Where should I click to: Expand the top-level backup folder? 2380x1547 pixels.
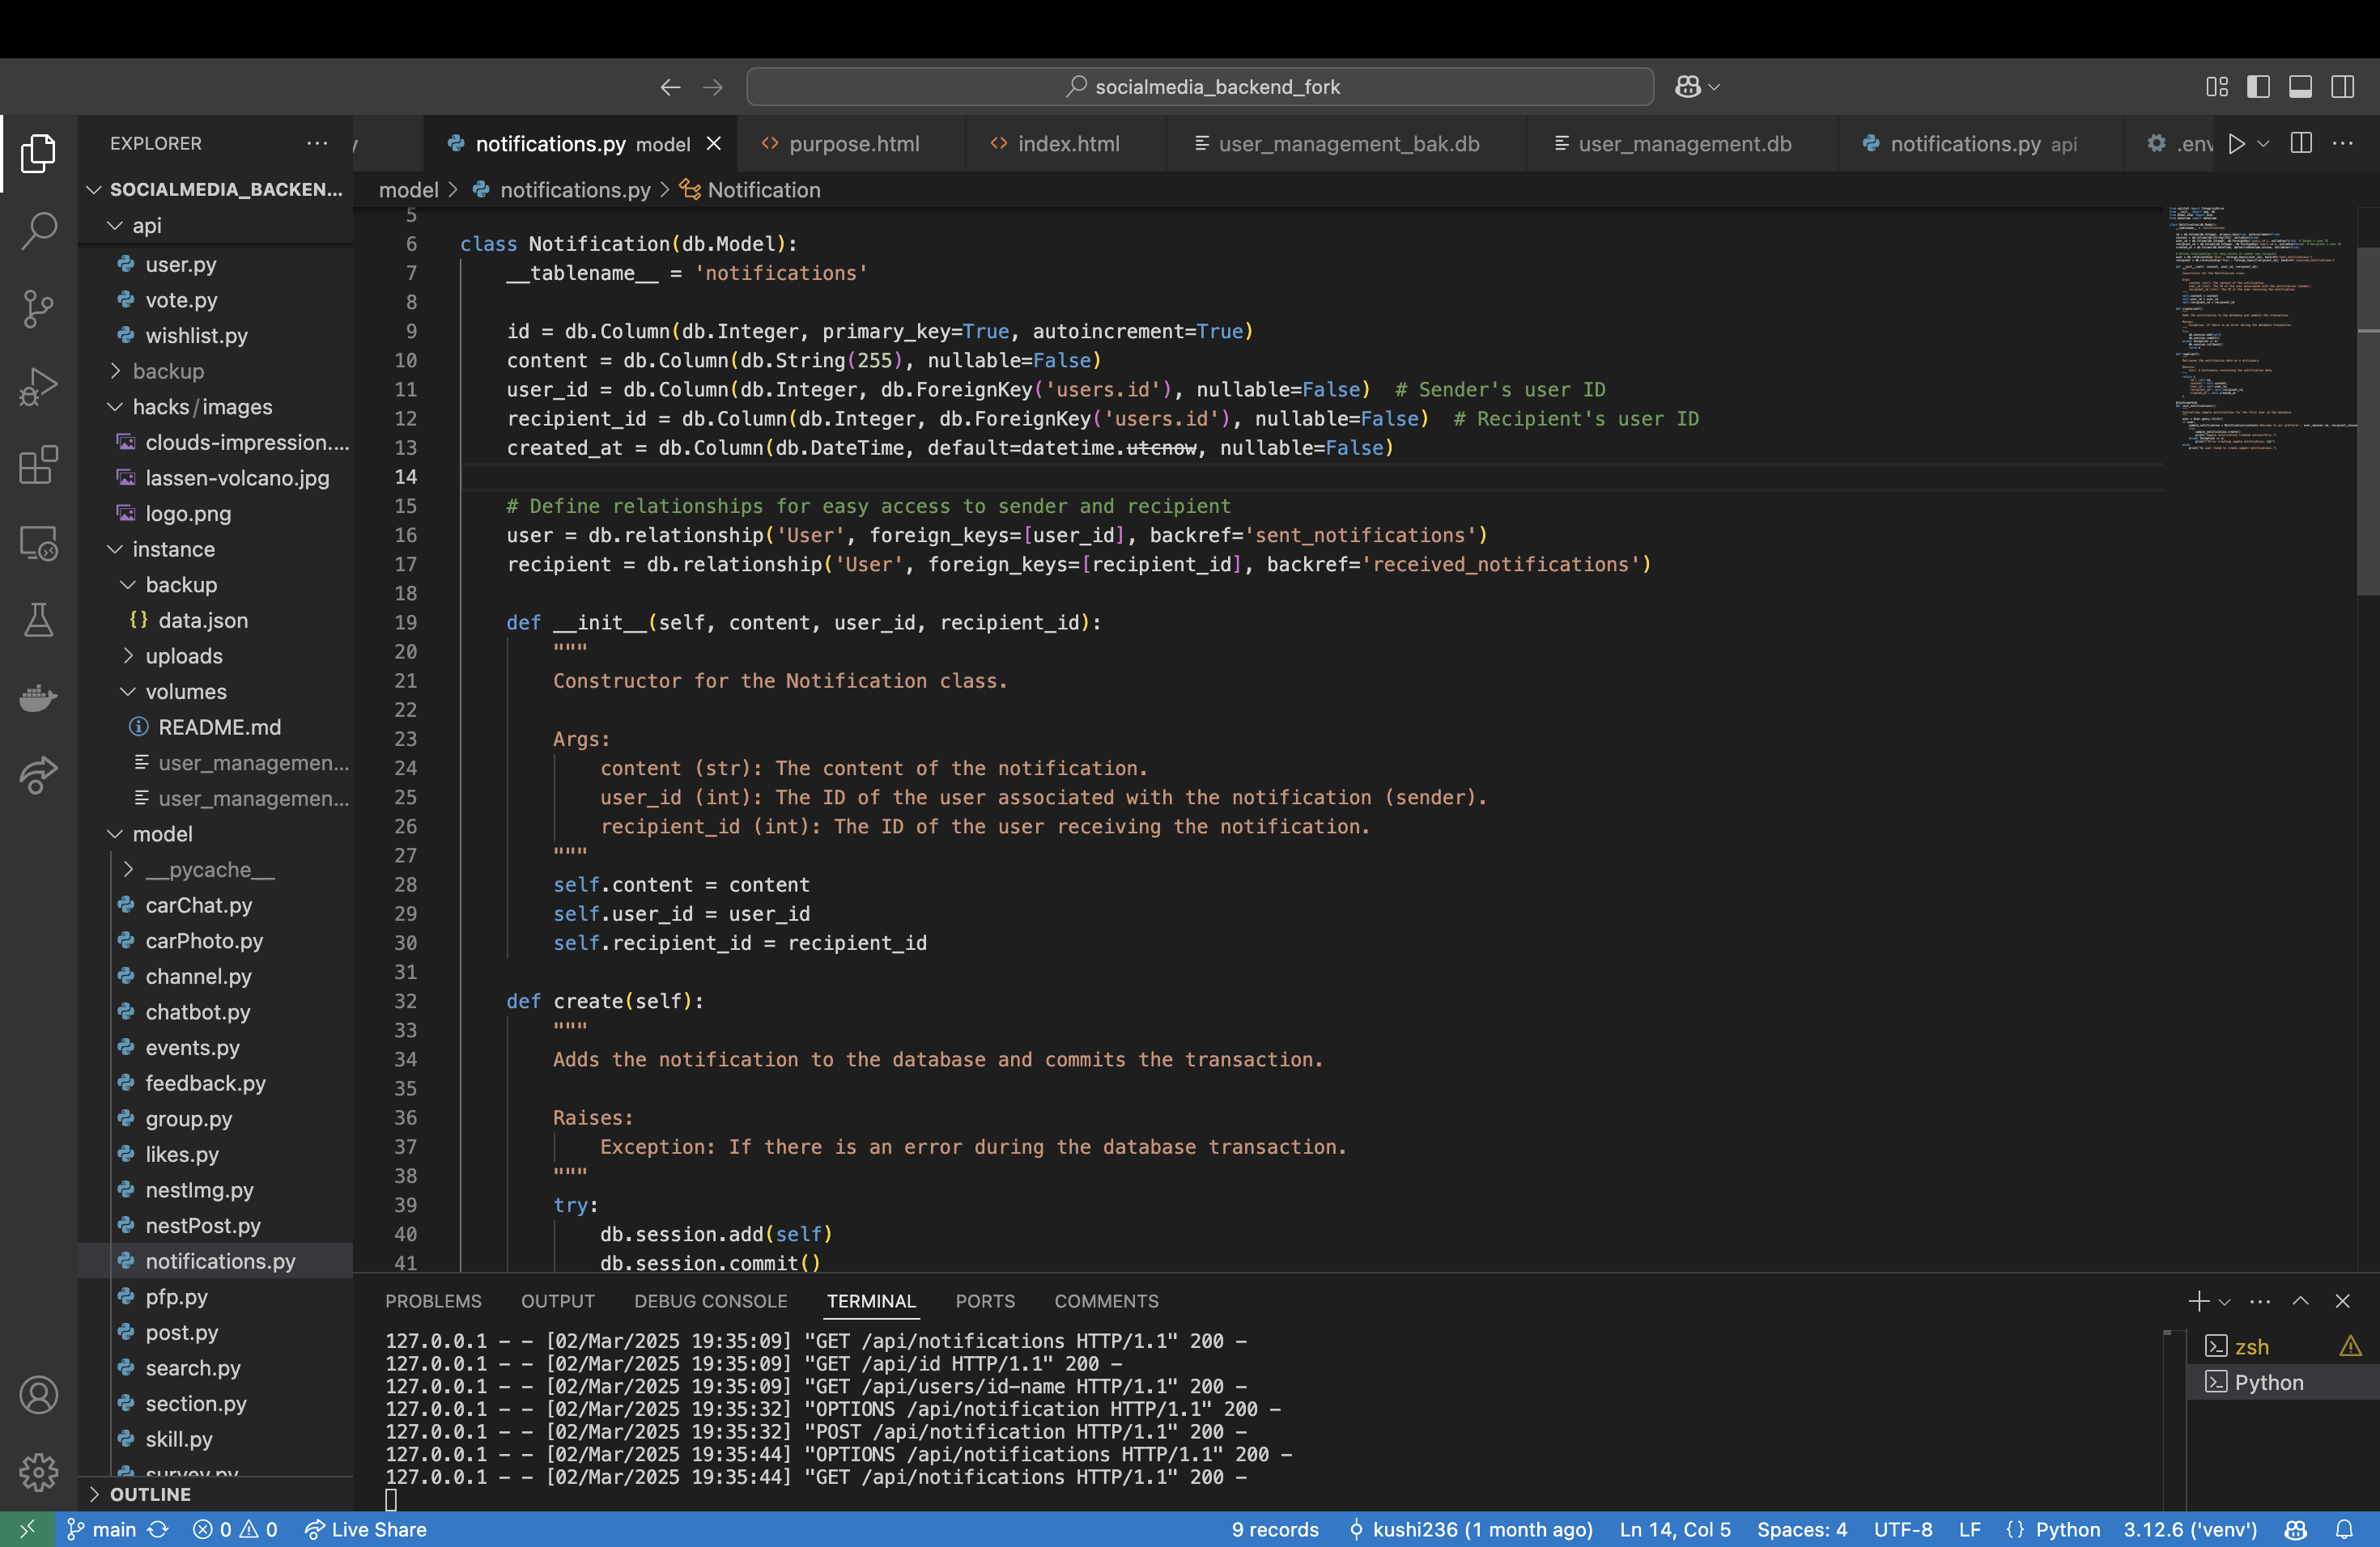pyautogui.click(x=215, y=371)
